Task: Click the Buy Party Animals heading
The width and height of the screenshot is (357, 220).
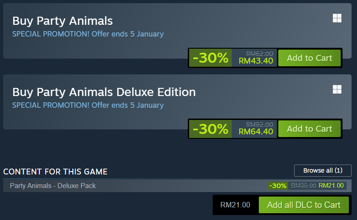Action: (x=62, y=21)
